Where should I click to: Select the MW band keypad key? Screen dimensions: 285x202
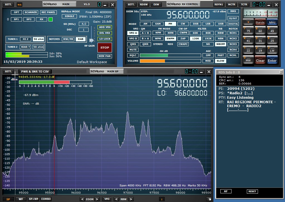click(248, 60)
